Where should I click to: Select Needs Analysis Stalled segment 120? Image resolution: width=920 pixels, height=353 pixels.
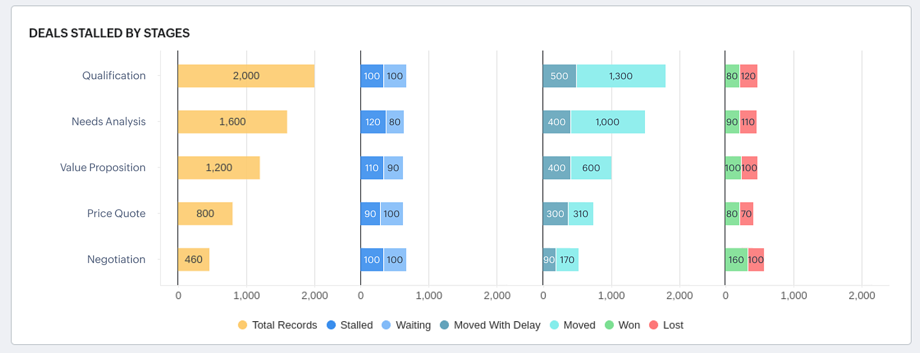[373, 122]
